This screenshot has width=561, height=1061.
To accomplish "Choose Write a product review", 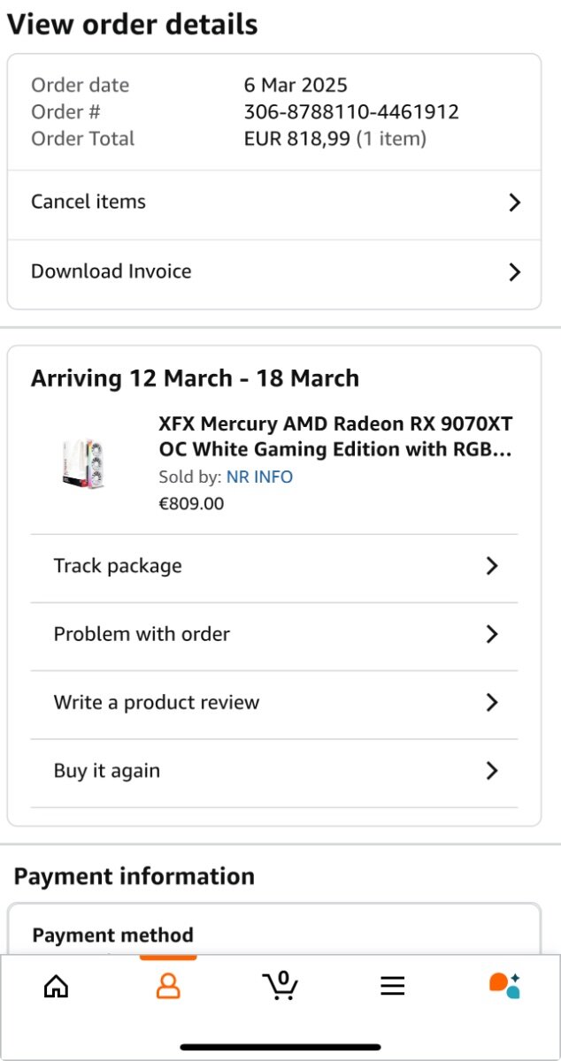I will (157, 703).
